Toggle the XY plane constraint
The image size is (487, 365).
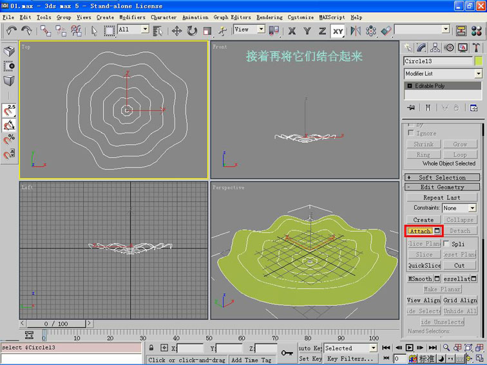pos(338,31)
